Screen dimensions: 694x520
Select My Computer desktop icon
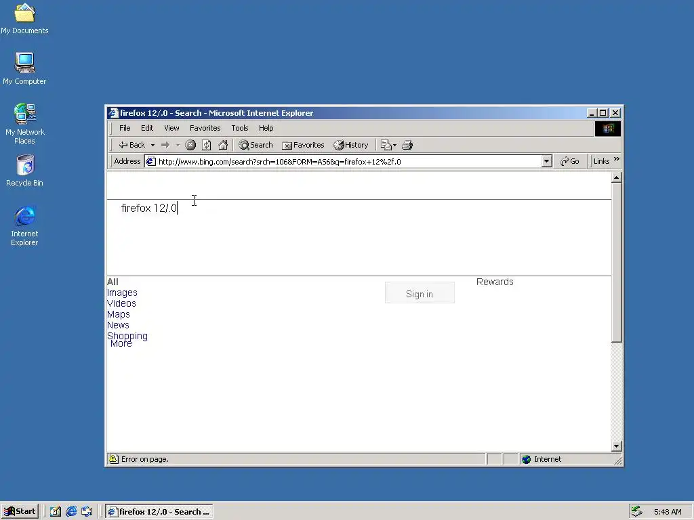(x=24, y=69)
